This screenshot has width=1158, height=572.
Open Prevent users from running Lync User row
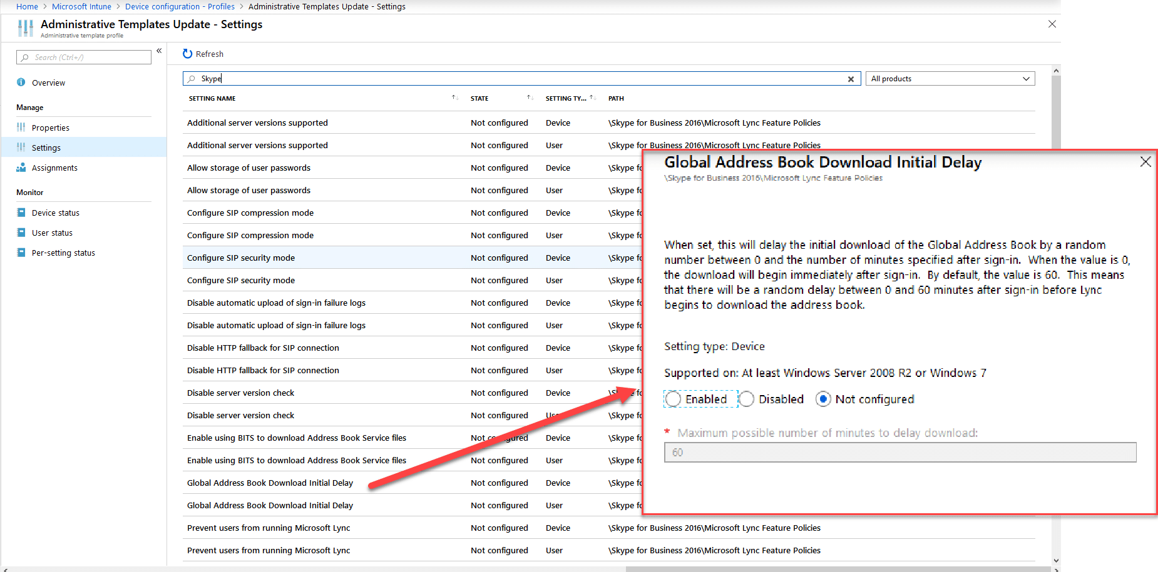609,550
